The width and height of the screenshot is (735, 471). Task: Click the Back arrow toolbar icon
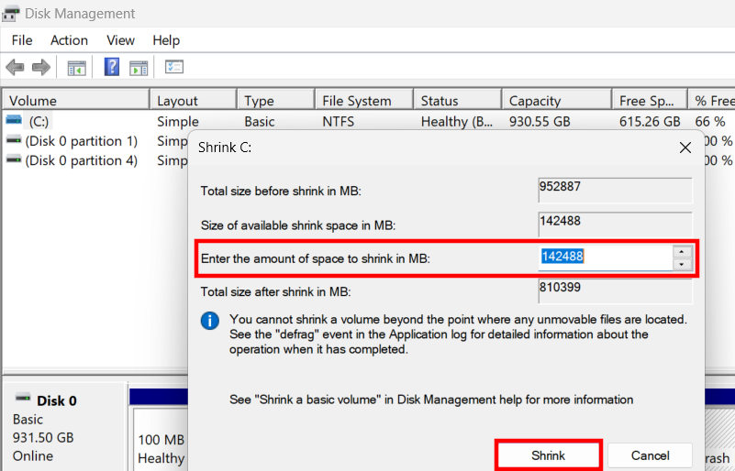15,67
